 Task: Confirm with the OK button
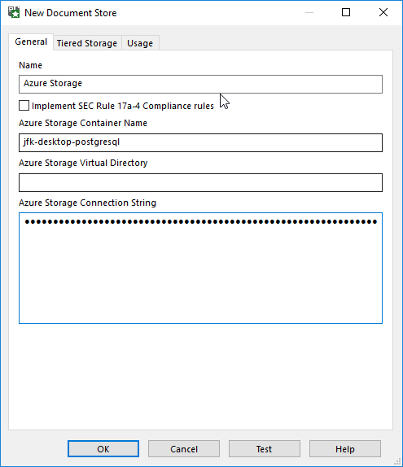tap(103, 448)
